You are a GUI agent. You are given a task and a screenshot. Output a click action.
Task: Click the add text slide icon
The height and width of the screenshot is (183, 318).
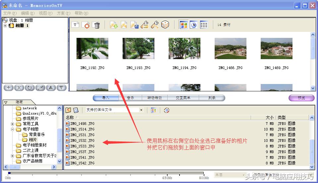tap(75, 25)
